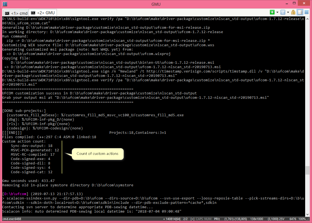Click the ConEmu window icon in title bar
The image size is (312, 223).
click(5, 4)
